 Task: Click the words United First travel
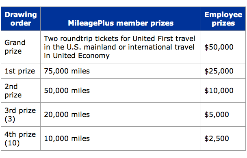tap(164, 39)
